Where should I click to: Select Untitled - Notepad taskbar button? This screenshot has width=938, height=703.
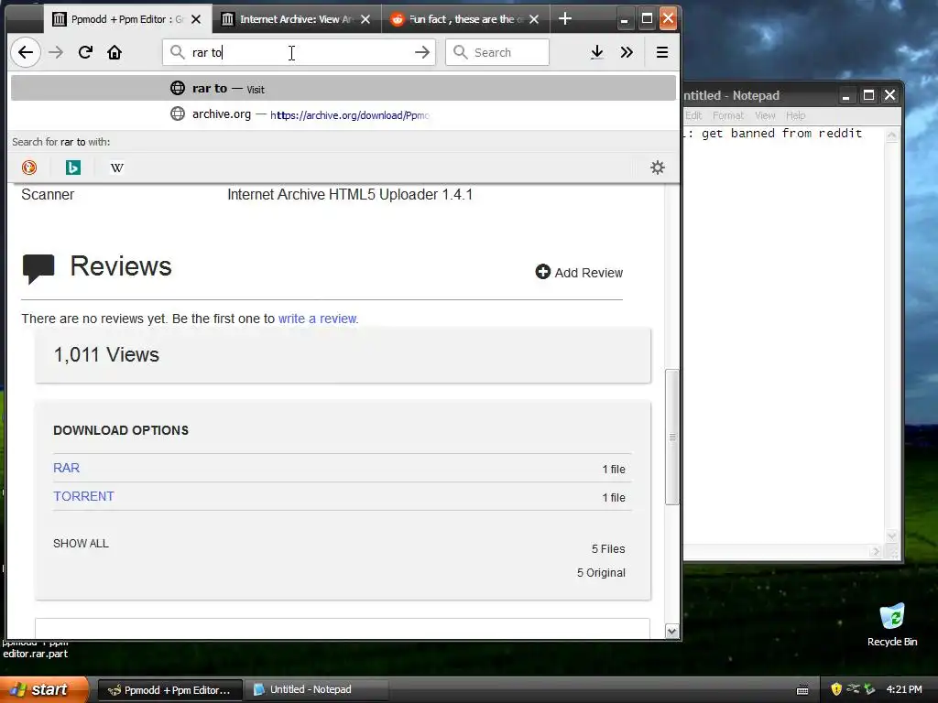click(x=315, y=690)
